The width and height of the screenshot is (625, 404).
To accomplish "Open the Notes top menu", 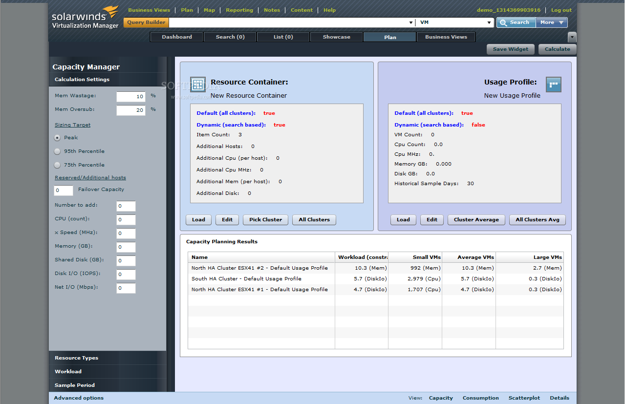I will (x=272, y=10).
